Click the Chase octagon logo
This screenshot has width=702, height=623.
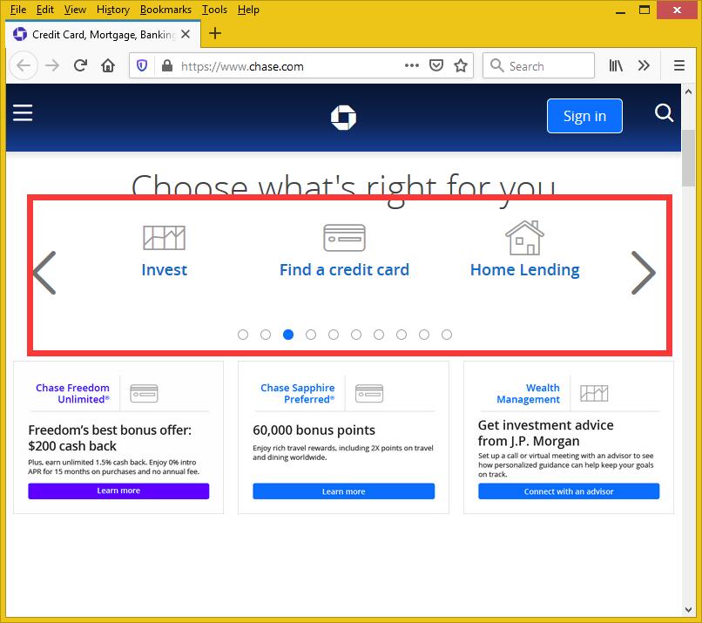point(344,117)
